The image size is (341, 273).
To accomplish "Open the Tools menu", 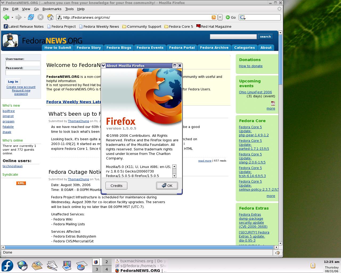I will click(69, 9).
